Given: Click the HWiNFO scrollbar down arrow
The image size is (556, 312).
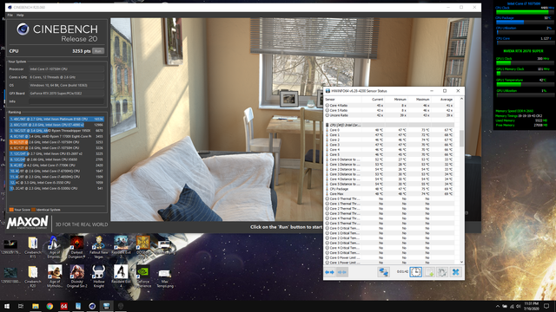Looking at the screenshot, I should [x=461, y=262].
